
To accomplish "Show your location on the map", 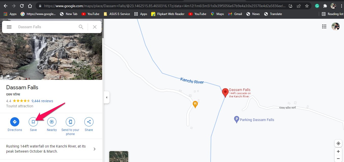I will tap(338, 143).
